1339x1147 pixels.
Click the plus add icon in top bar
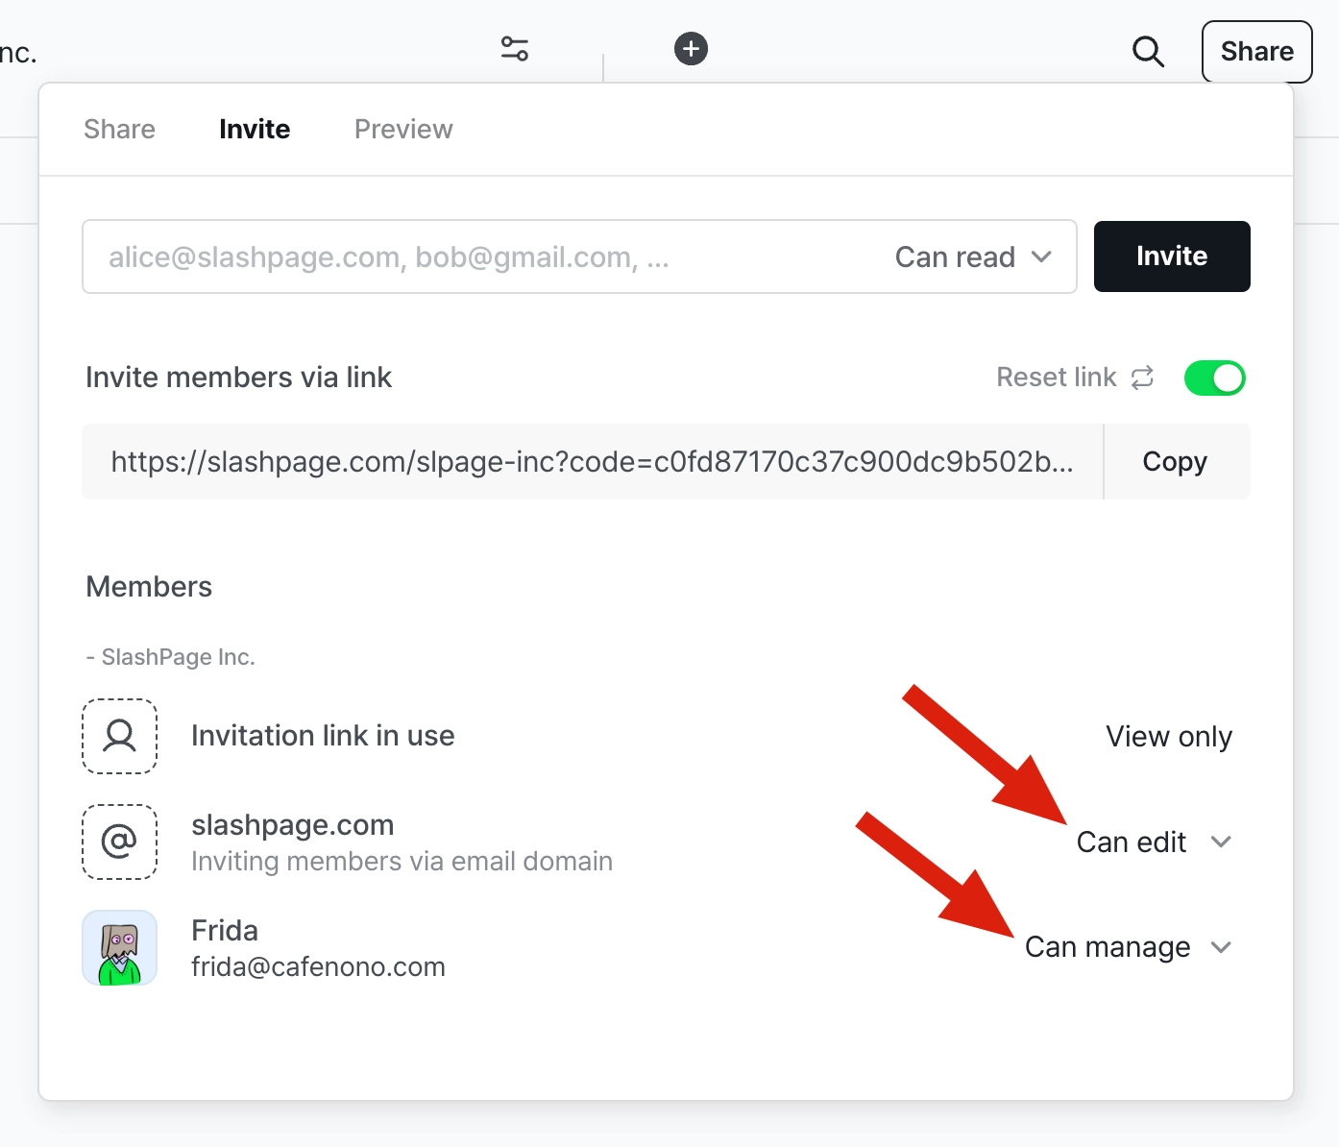tap(691, 49)
